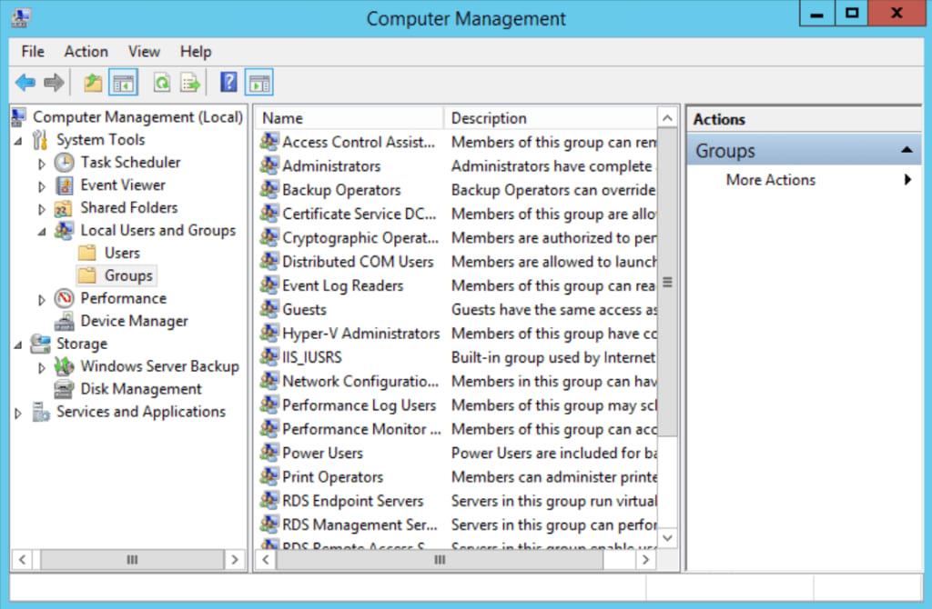Click the Performance gauge icon
Screen dimensions: 932x609
point(65,298)
